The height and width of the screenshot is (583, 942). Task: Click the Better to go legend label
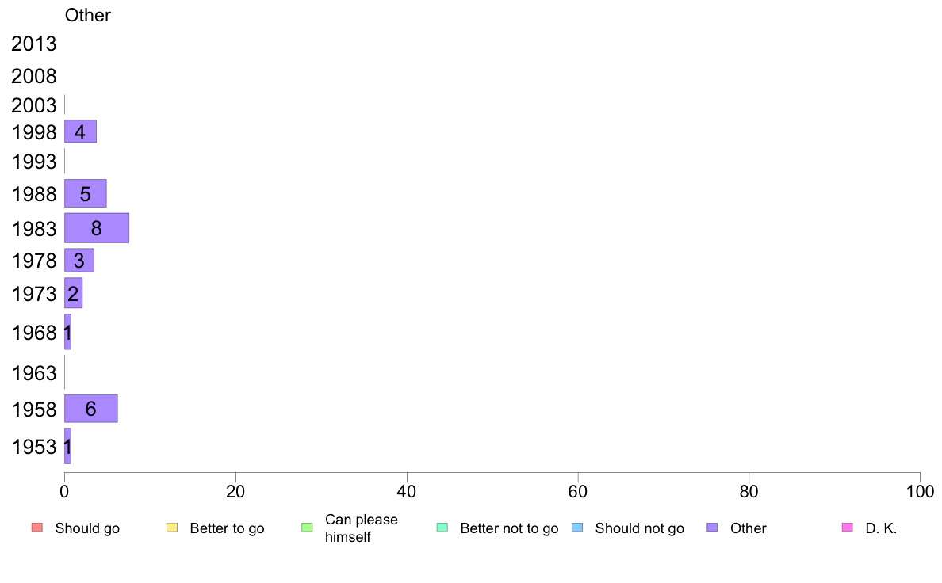227,528
